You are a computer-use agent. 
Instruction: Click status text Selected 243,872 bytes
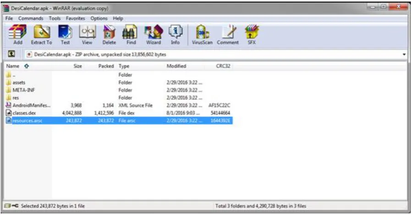(x=53, y=206)
